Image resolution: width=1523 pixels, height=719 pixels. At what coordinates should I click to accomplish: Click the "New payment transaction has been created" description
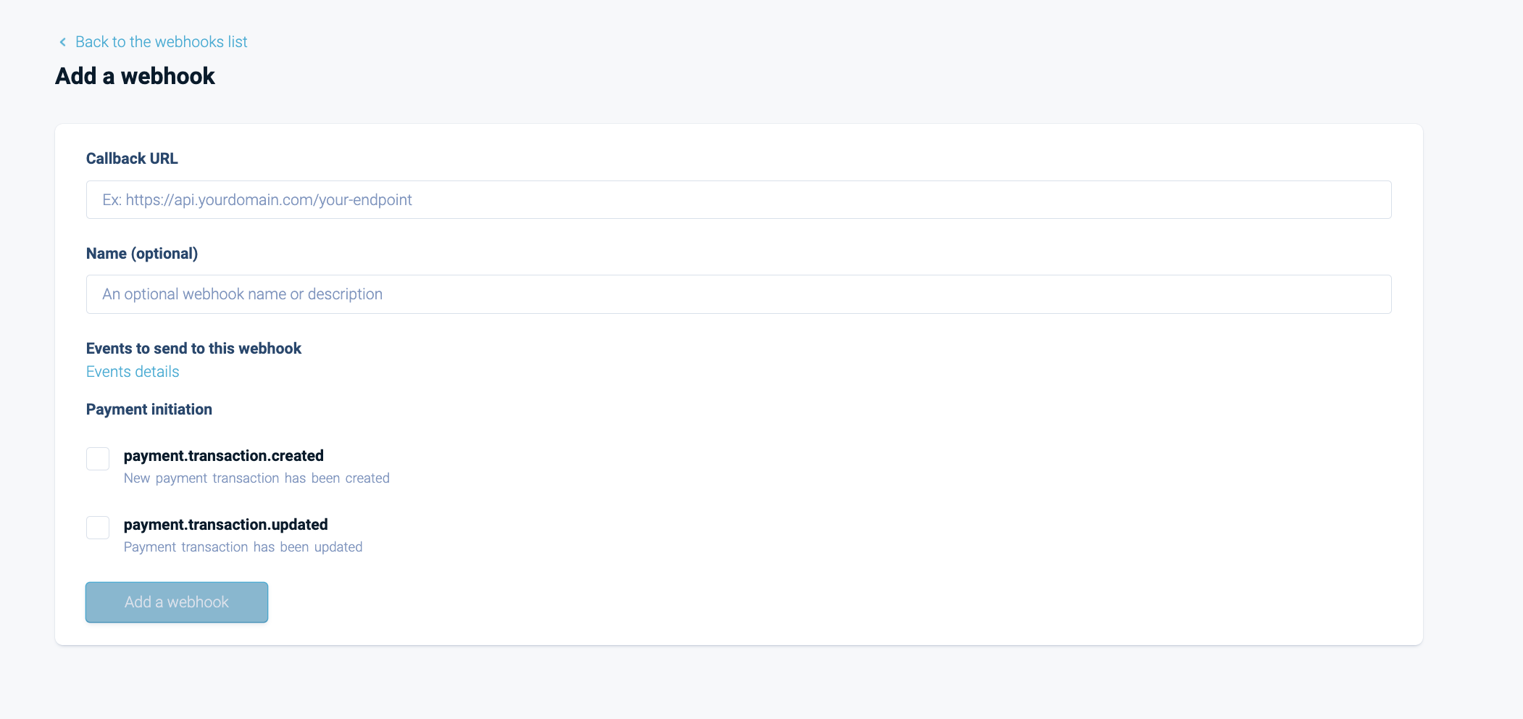pyautogui.click(x=256, y=478)
